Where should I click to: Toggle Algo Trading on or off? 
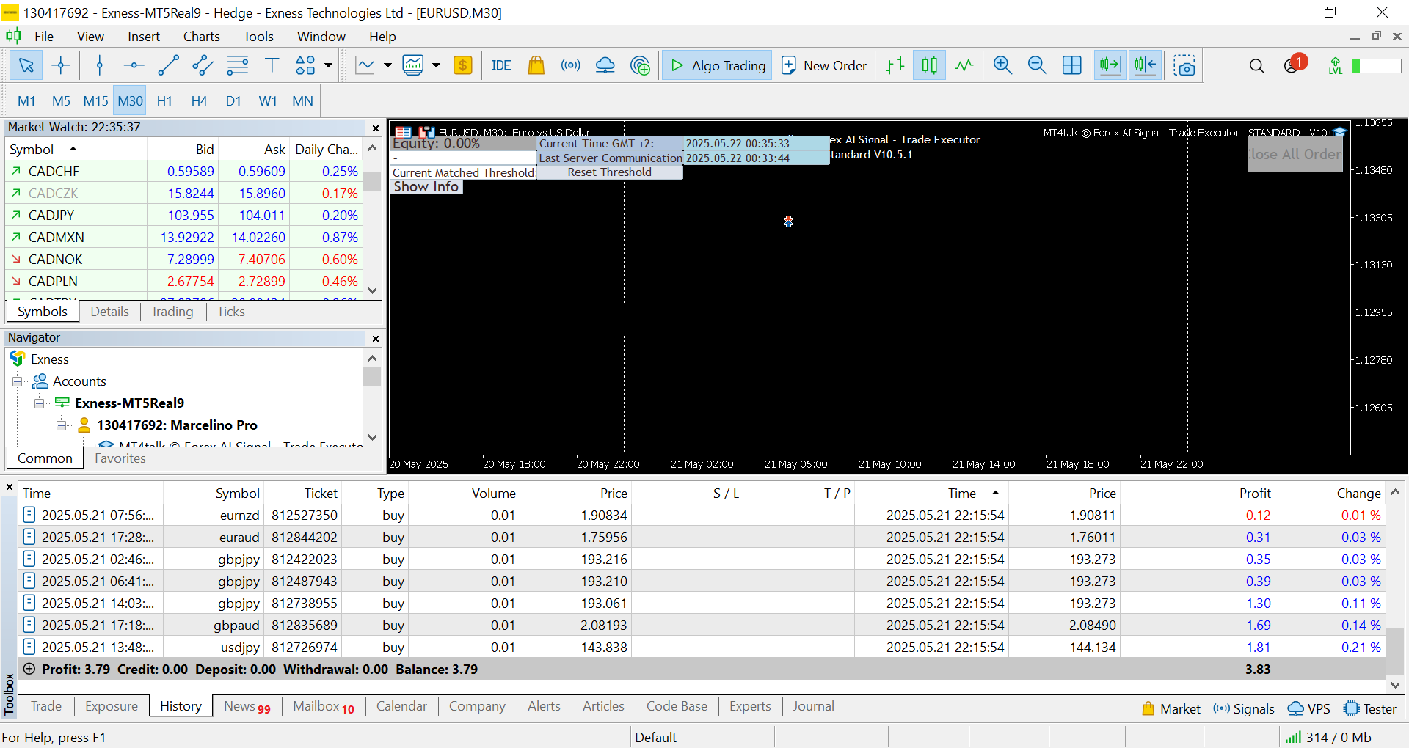(x=717, y=66)
